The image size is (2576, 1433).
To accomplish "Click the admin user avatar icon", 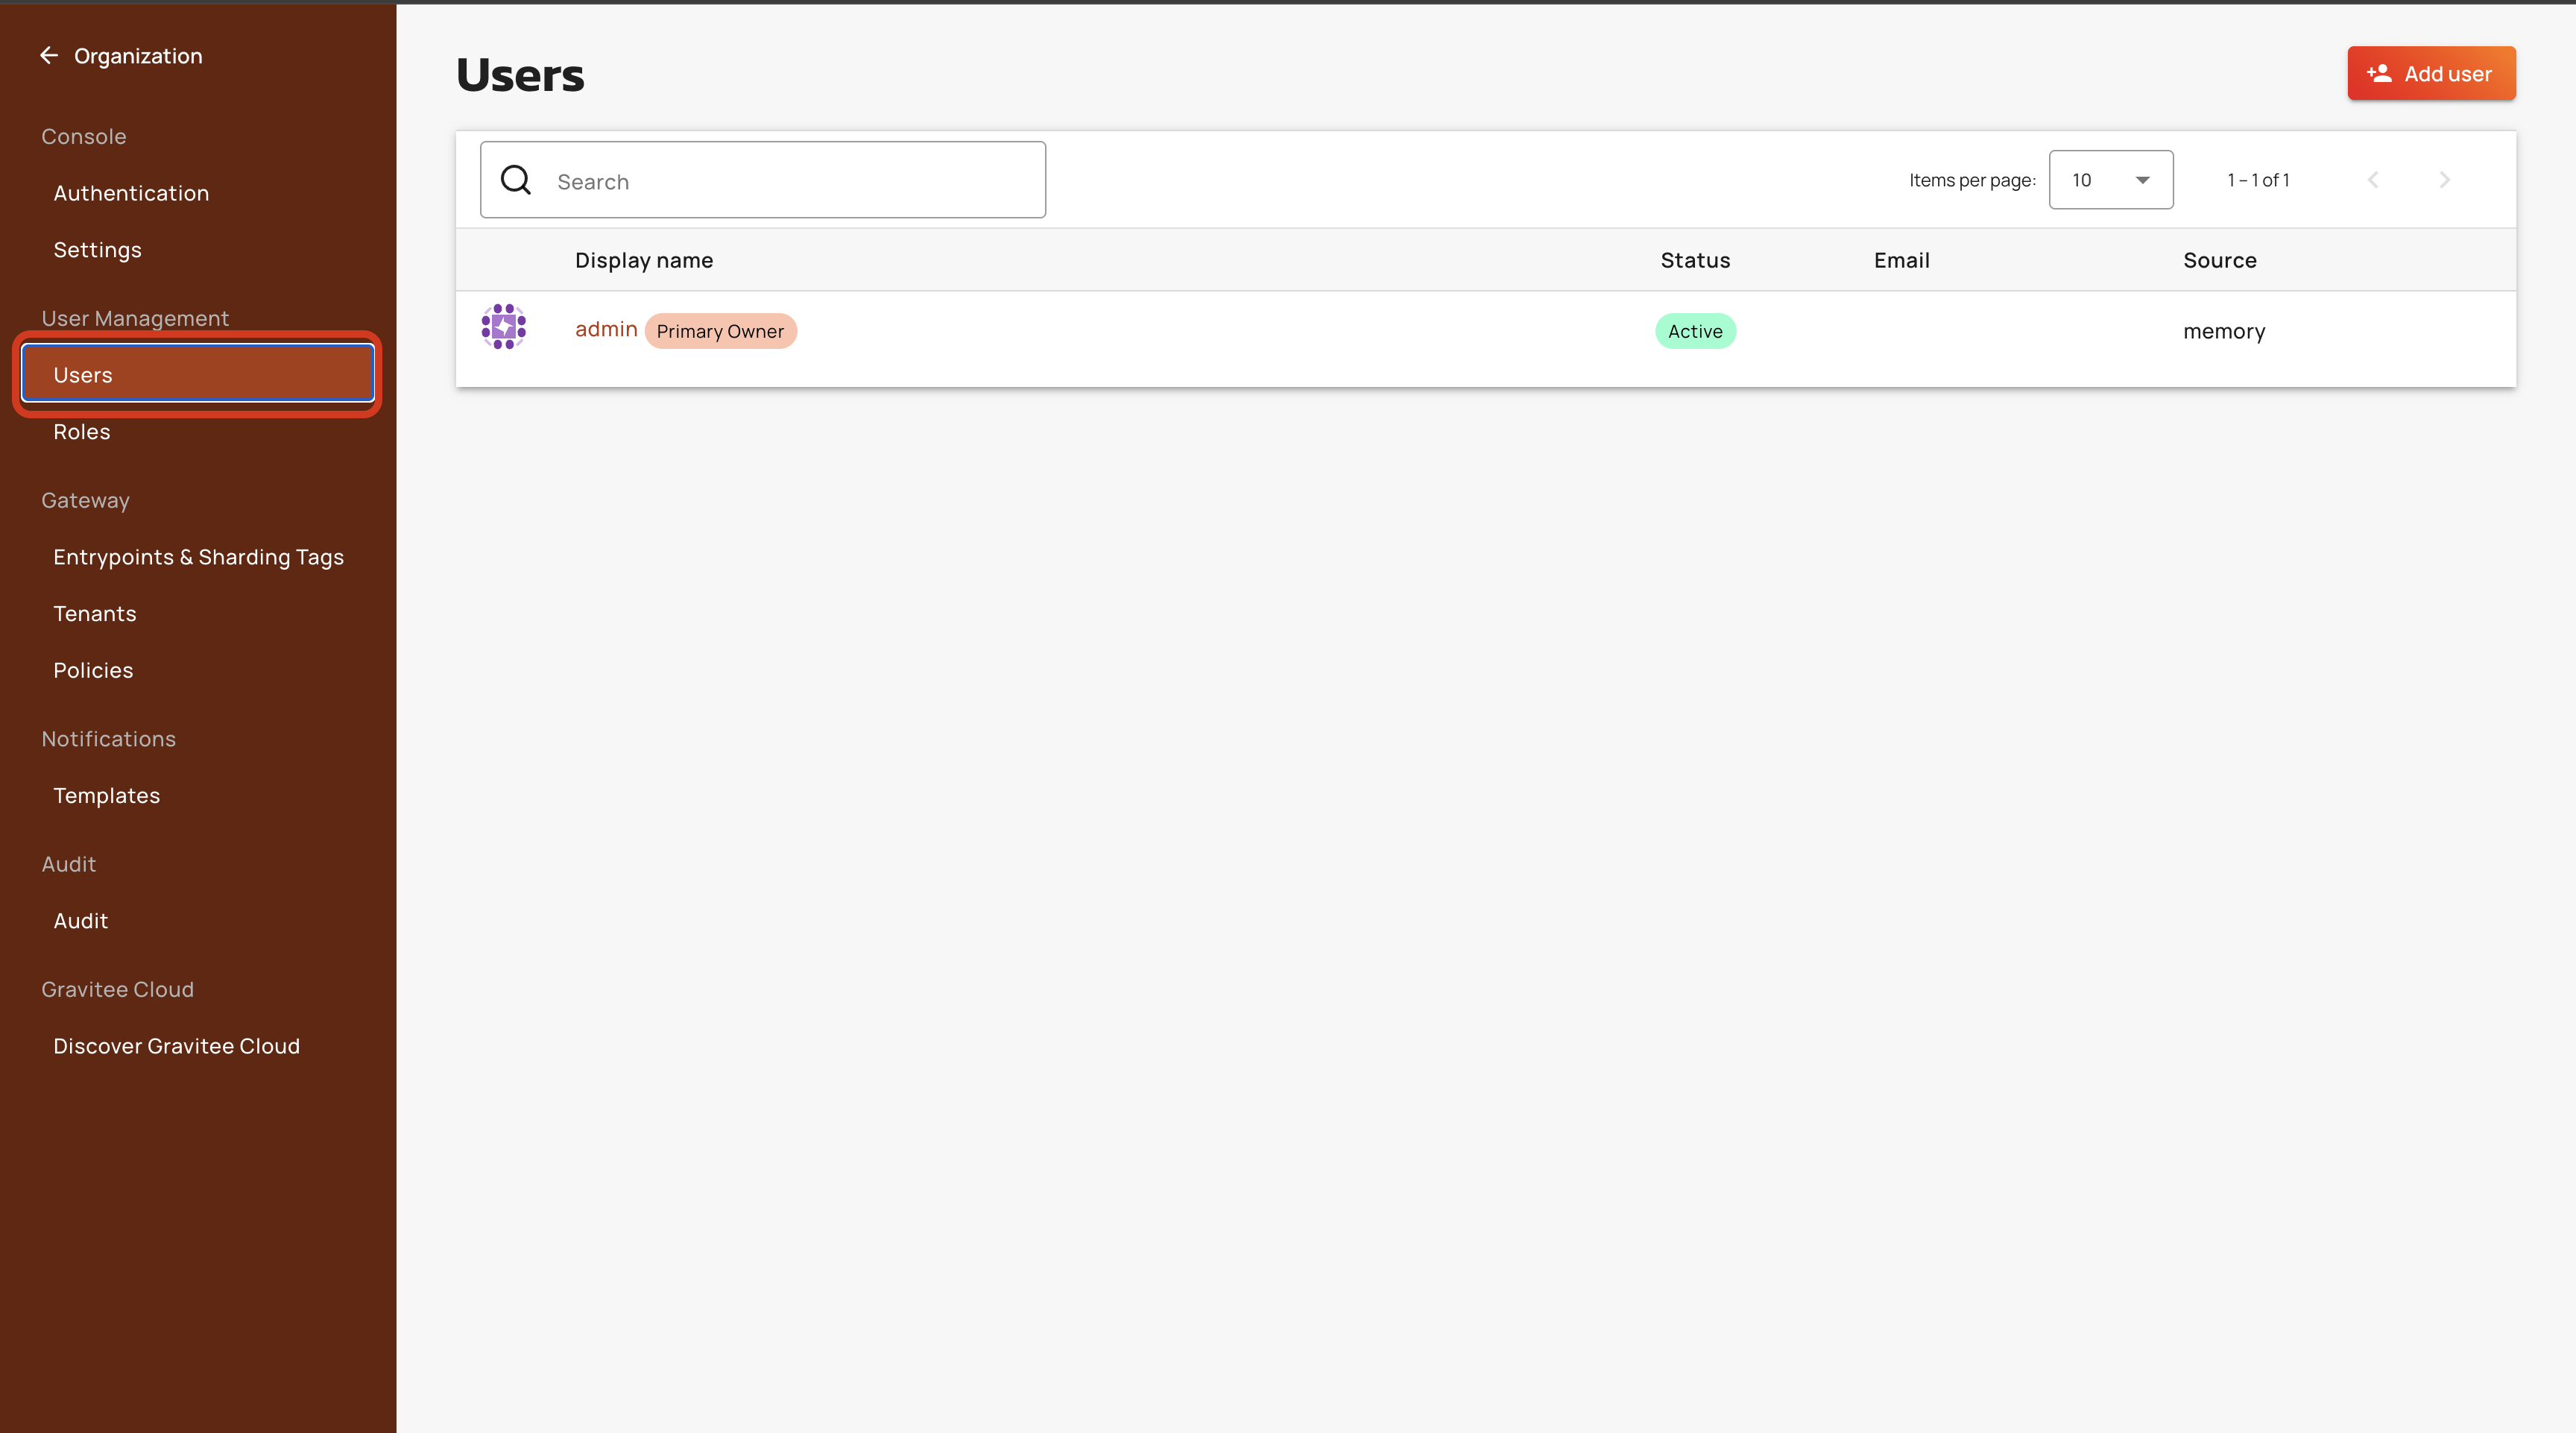I will pos(503,327).
